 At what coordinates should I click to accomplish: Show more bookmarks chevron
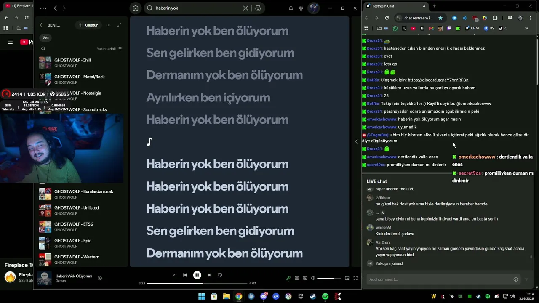pyautogui.click(x=526, y=28)
